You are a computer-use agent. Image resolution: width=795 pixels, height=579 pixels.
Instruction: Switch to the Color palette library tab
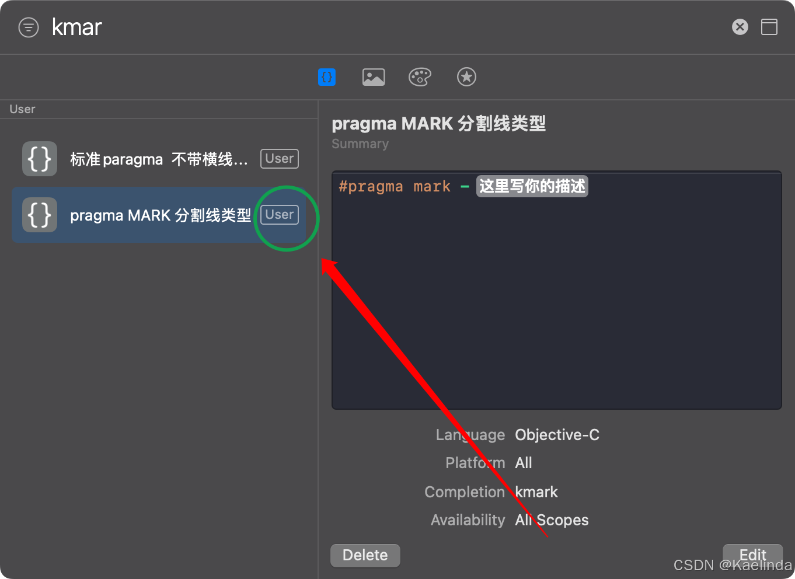point(420,76)
